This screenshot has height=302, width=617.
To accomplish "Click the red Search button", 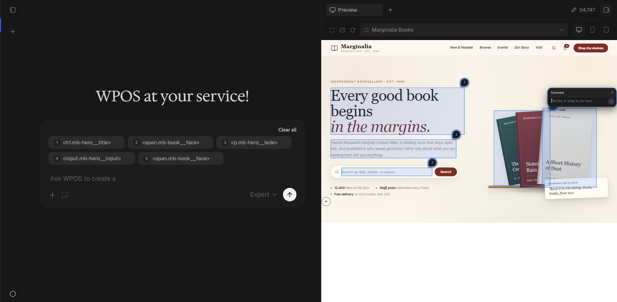I will coord(446,172).
